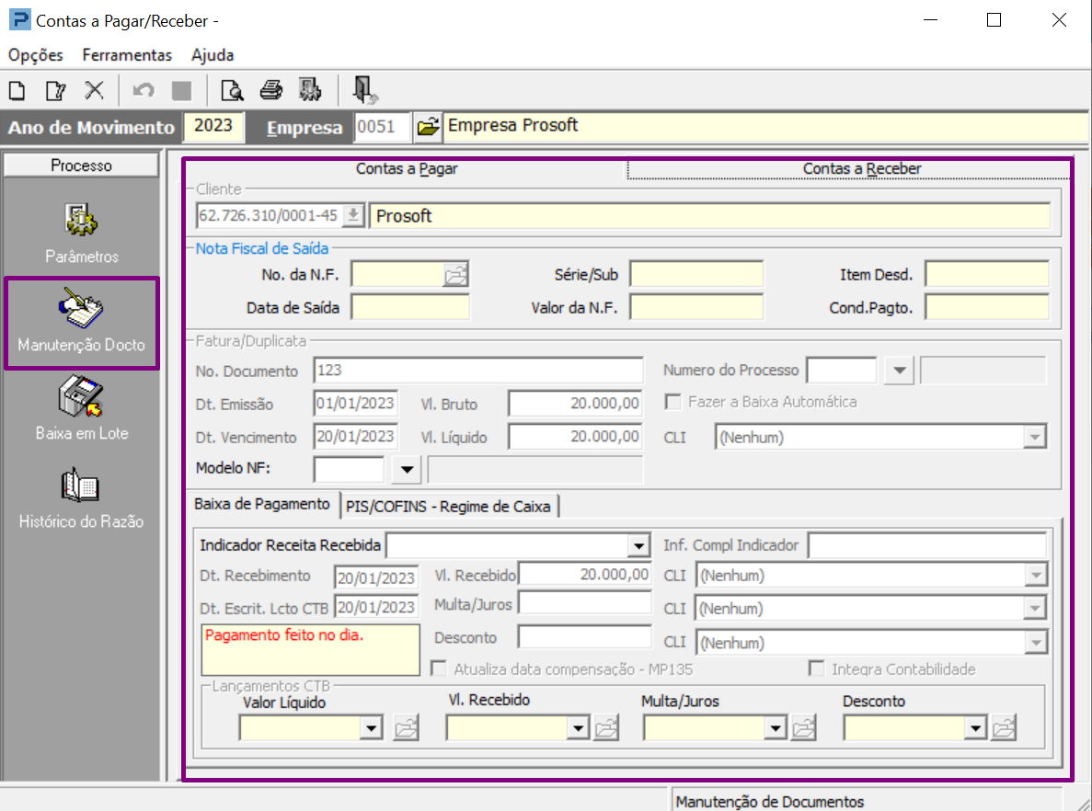This screenshot has width=1092, height=811.
Task: Expand the Indicador Receita Recebida dropdown
Action: [639, 546]
